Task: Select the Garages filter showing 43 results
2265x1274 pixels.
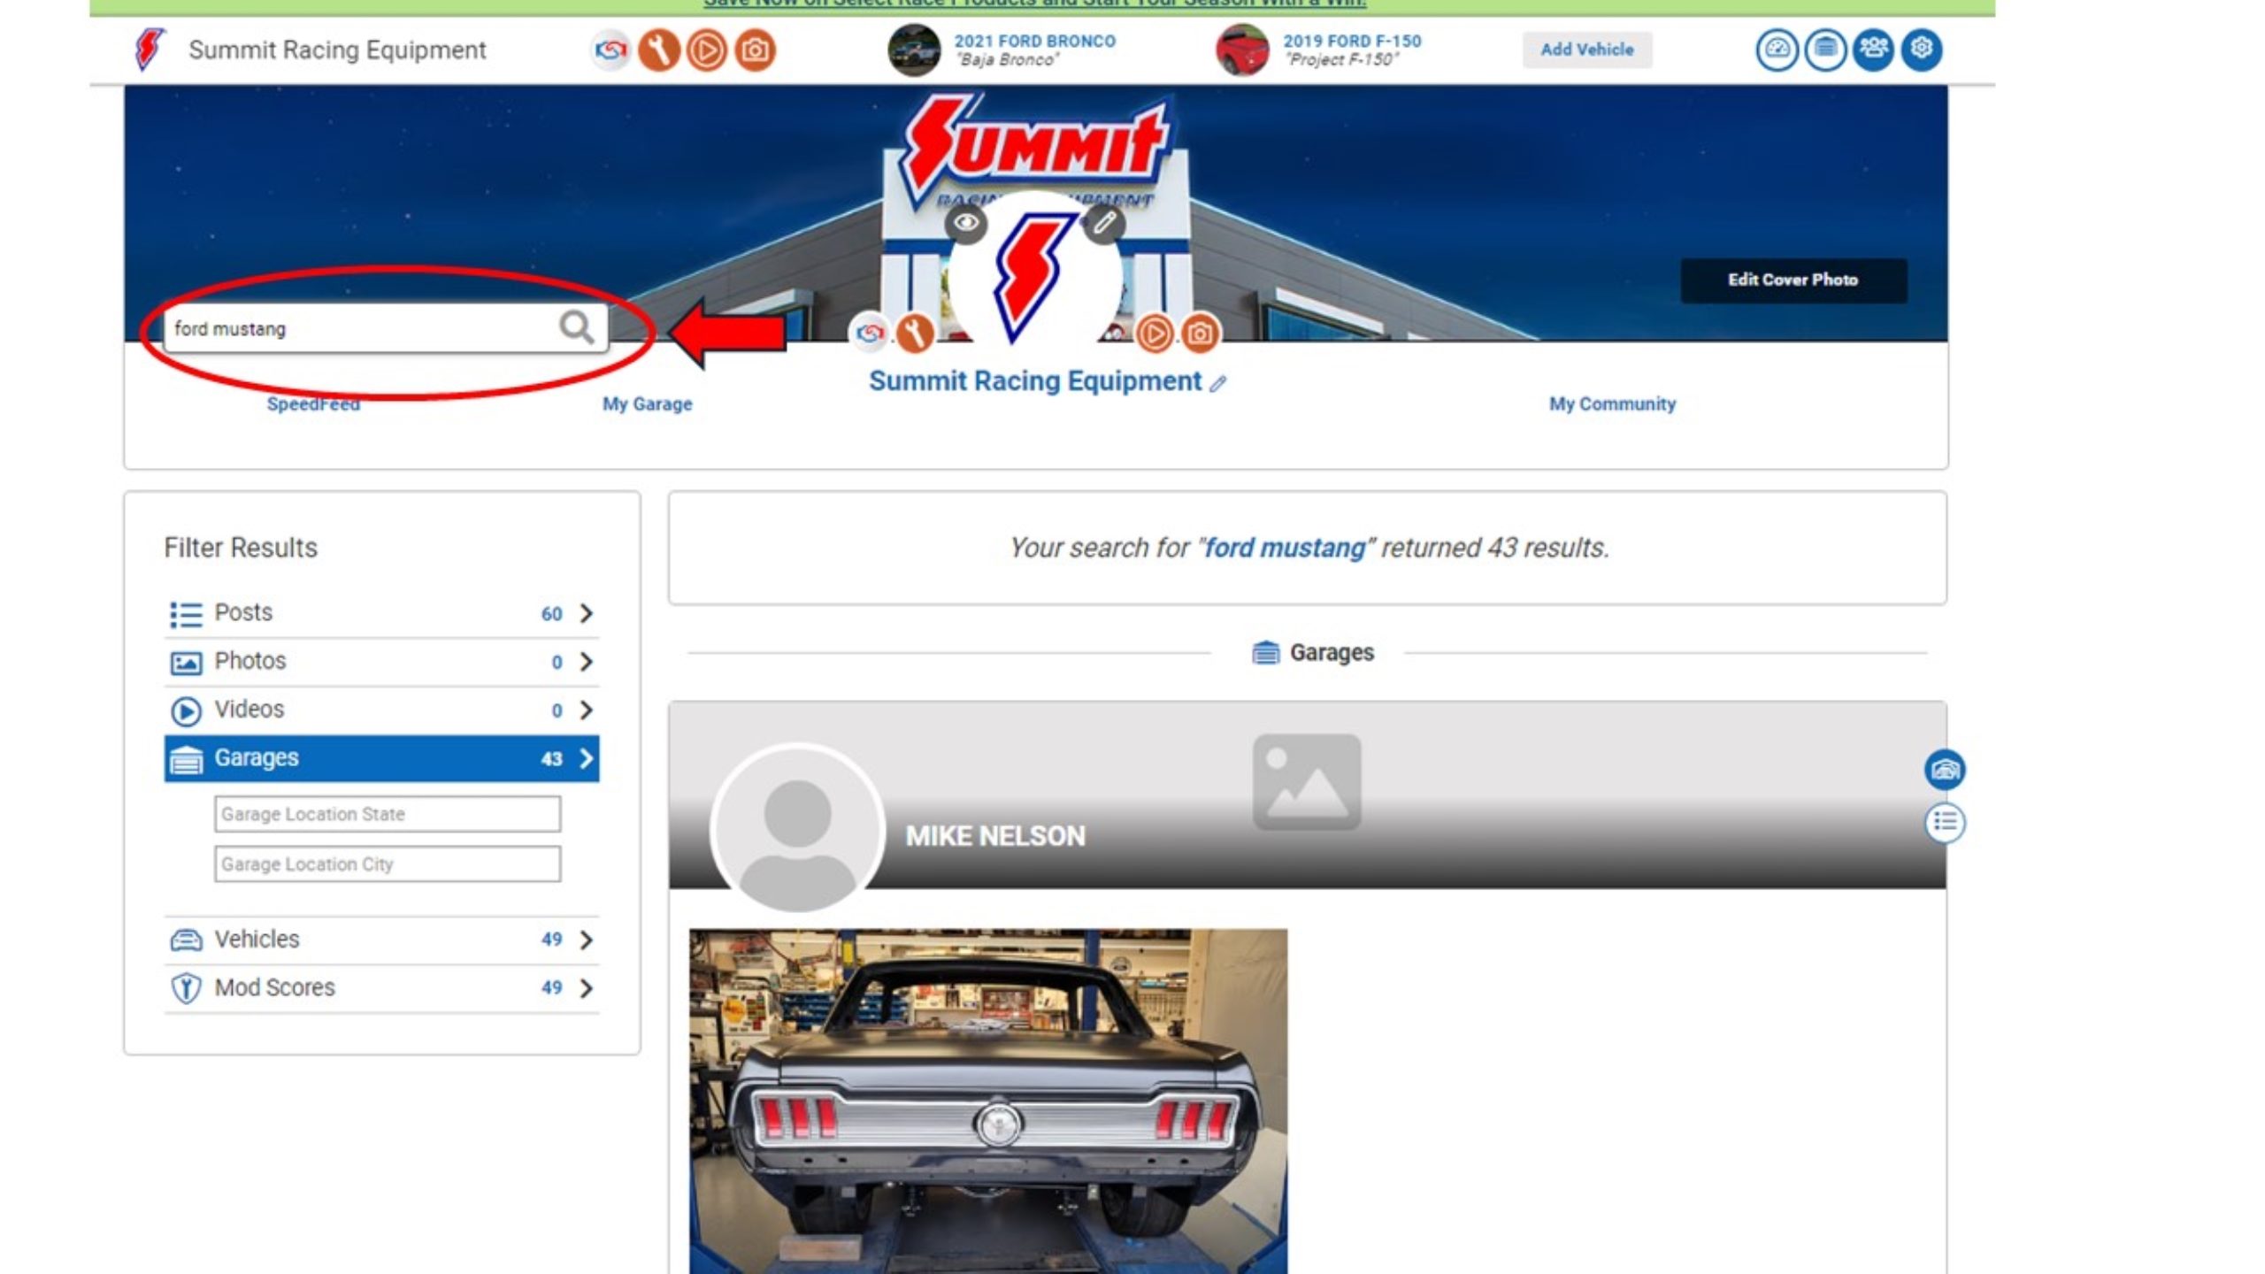Action: pos(380,757)
